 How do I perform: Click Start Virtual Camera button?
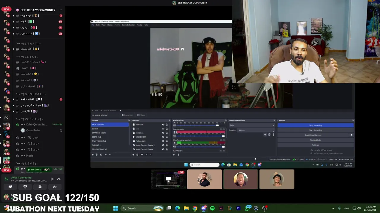point(313,135)
